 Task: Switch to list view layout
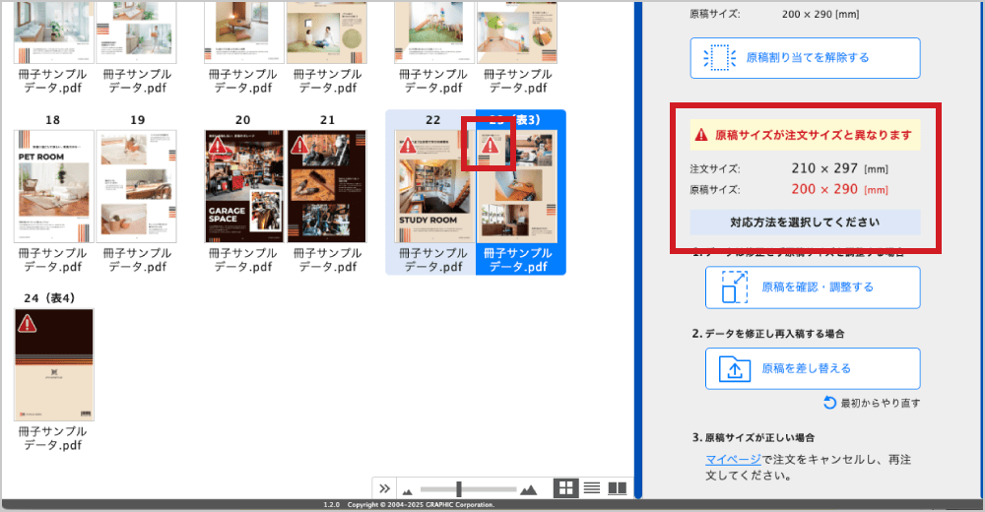[x=592, y=488]
